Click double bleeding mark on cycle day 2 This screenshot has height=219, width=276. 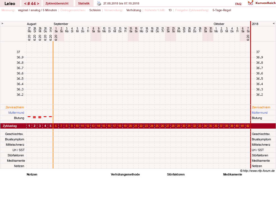[34, 117]
